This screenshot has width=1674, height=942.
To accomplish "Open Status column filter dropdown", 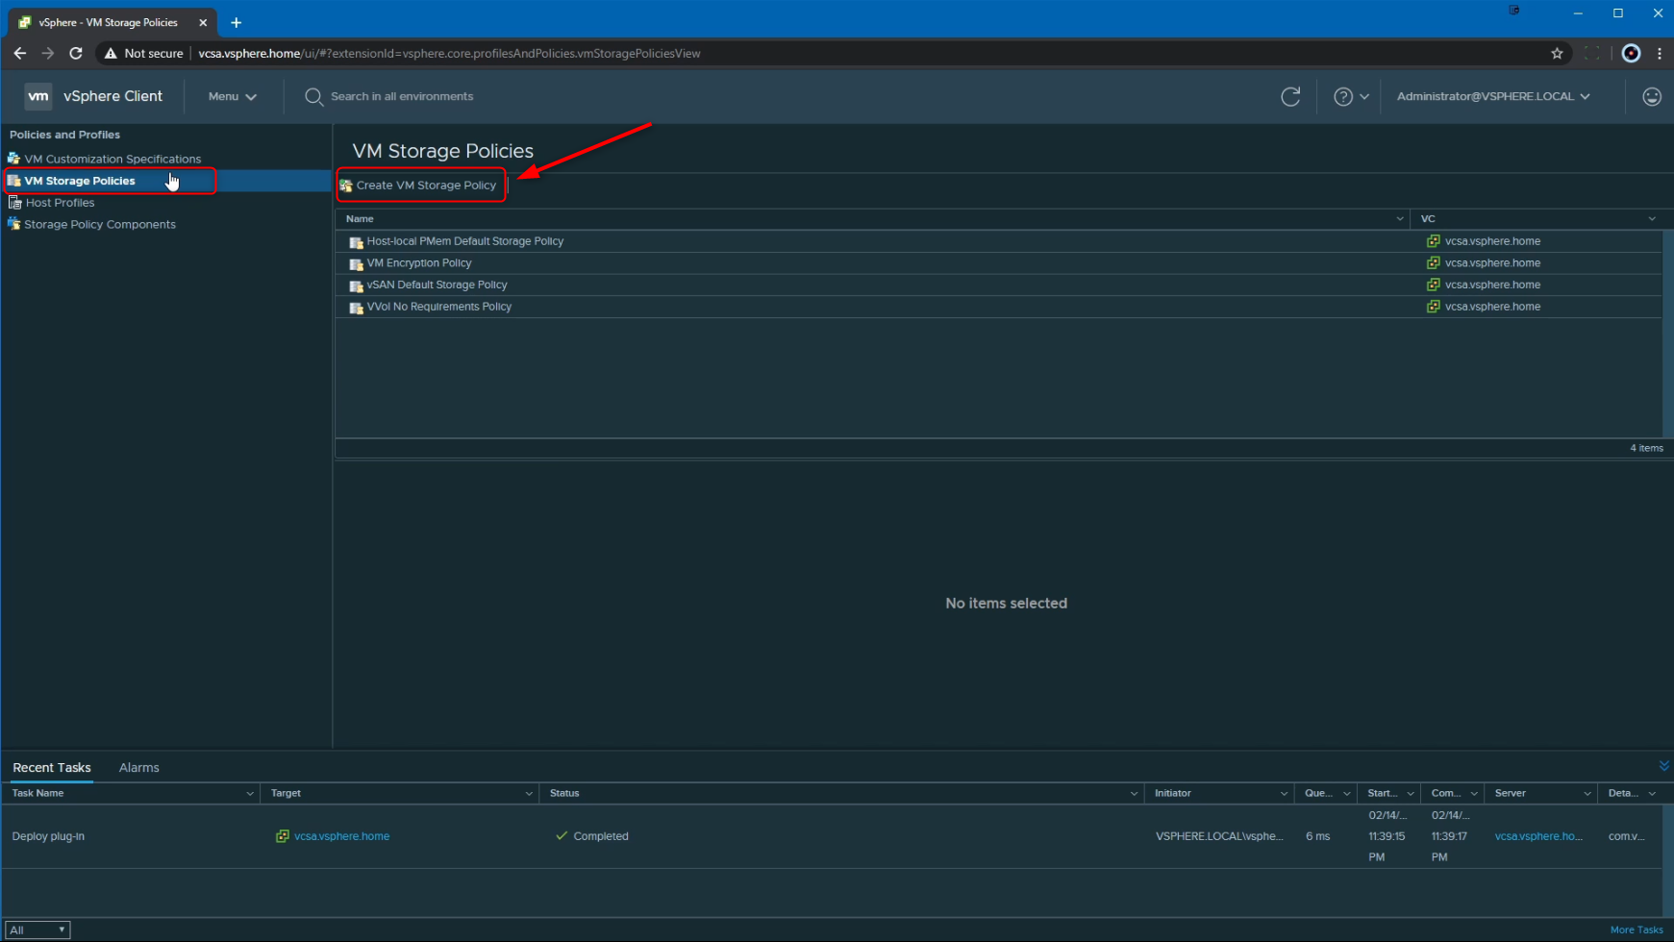I will point(1134,794).
